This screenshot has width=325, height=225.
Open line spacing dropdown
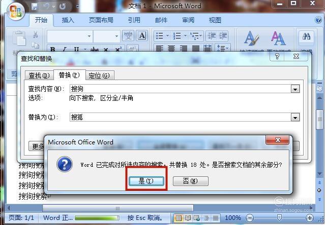tap(223, 49)
